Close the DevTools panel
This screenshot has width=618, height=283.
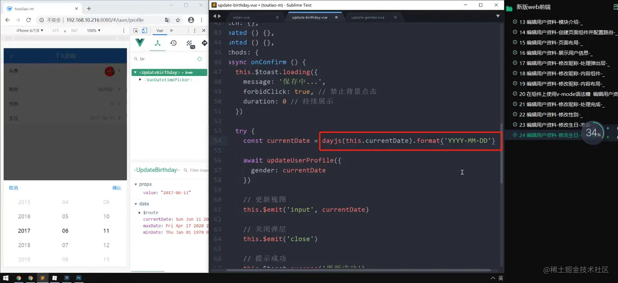(x=204, y=31)
